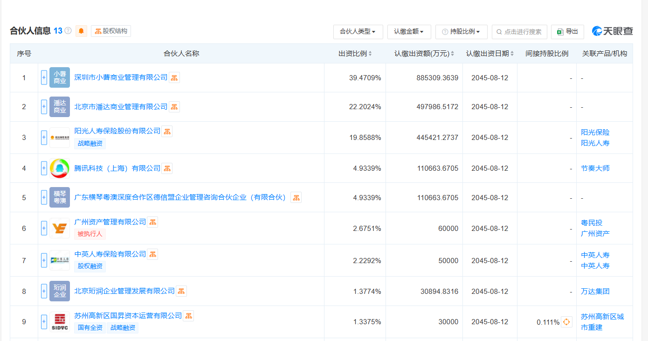
Task: Click the 横琴粤澳 logo thumbnail
Action: pyautogui.click(x=60, y=198)
